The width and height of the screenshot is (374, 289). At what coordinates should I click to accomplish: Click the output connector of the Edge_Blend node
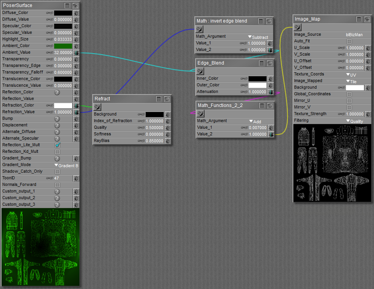[x=200, y=71]
